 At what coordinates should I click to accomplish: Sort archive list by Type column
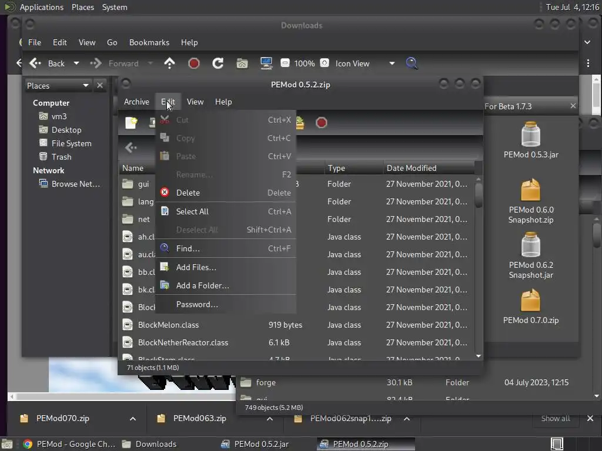point(353,168)
